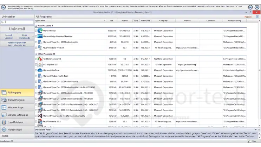Click the Register link
Image resolution: width=261 pixels, height=147 pixels.
coord(248,17)
